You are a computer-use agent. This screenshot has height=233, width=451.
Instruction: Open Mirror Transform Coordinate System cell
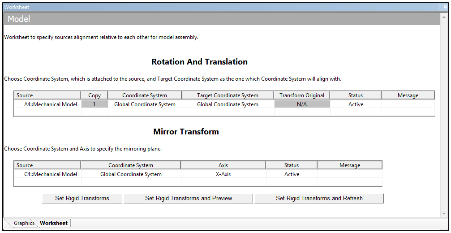click(131, 174)
